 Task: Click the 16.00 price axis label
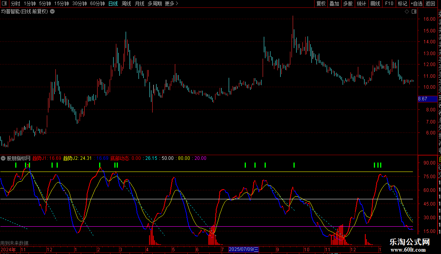pos(429,19)
